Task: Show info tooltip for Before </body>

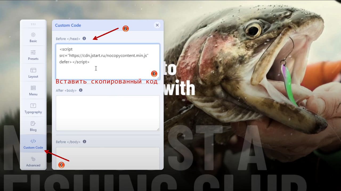Action: [84, 142]
